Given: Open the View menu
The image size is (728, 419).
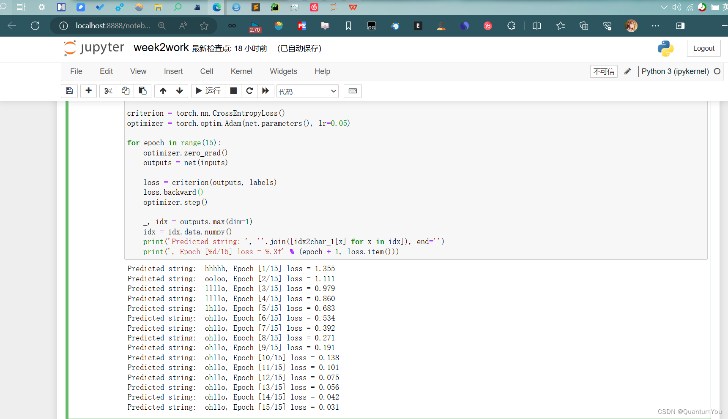Looking at the screenshot, I should 138,71.
